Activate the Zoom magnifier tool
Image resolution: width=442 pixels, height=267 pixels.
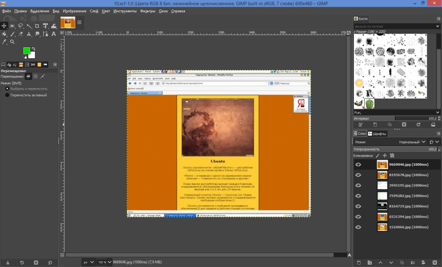coord(12,42)
